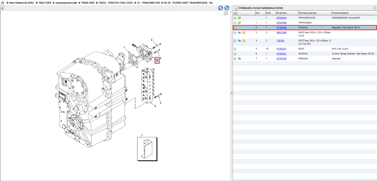Sort by the Использование column header
Image resolution: width=377 pixels, height=181 pixels.
tap(354, 13)
